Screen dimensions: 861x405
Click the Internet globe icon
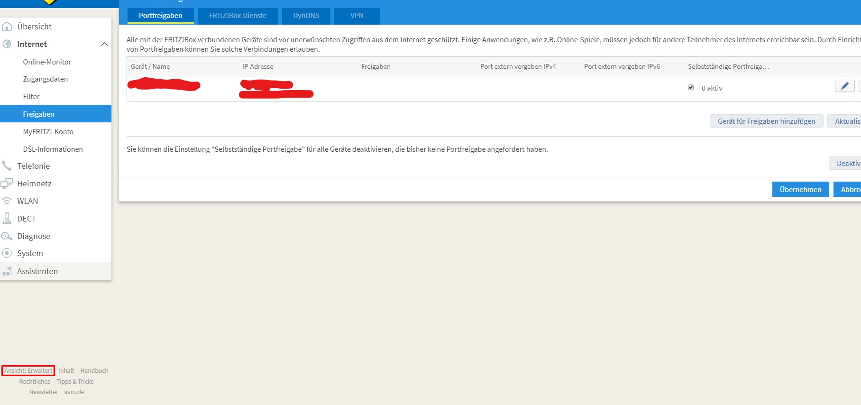pos(7,44)
